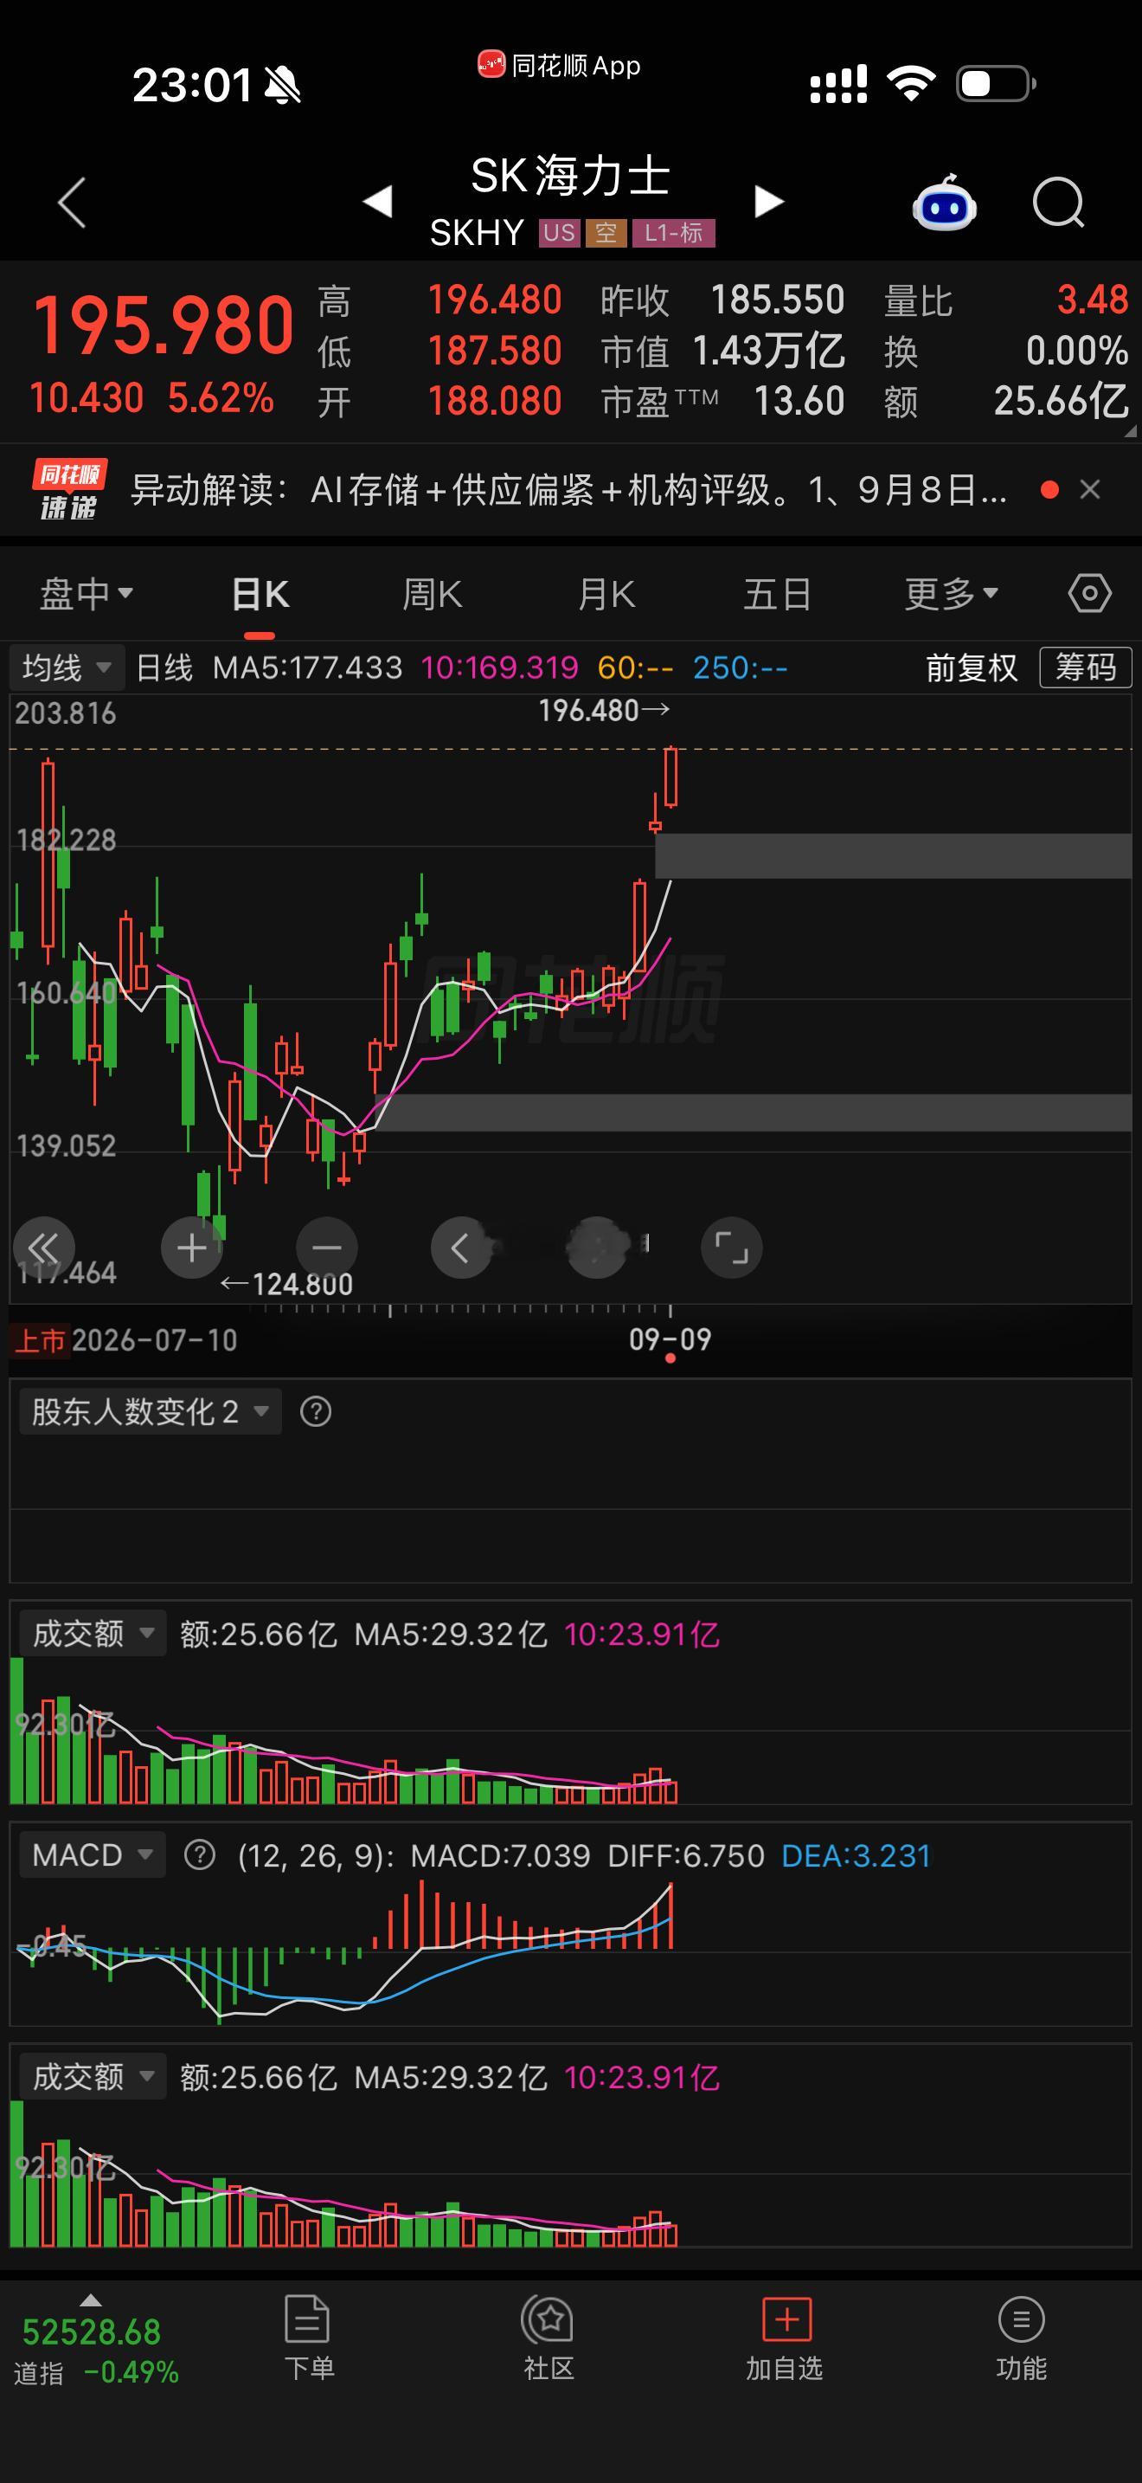Open first 成交额 indicator dropdown
Viewport: 1142px width, 2483px height.
(x=93, y=1634)
